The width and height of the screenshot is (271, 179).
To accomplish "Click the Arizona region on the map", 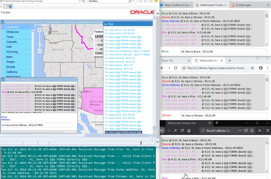I will pos(92,101).
